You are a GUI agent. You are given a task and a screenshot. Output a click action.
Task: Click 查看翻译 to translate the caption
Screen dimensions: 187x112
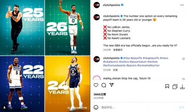[118, 50]
